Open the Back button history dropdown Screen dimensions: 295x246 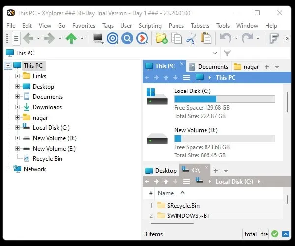(x=38, y=38)
